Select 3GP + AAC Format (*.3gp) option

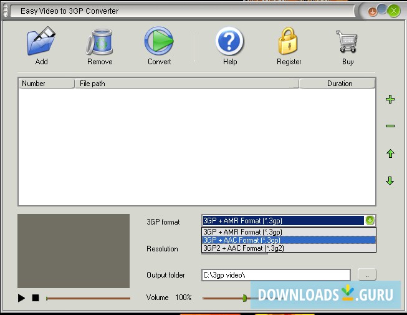coord(289,240)
